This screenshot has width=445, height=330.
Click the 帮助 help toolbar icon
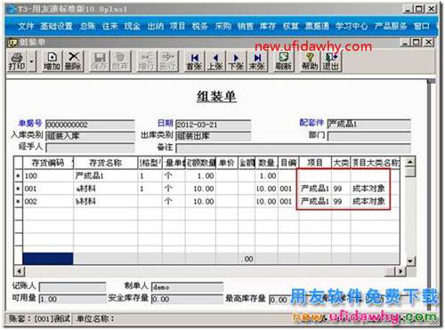(310, 61)
